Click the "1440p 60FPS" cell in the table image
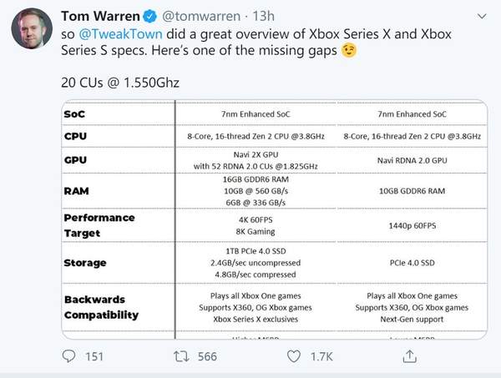 [x=400, y=225]
